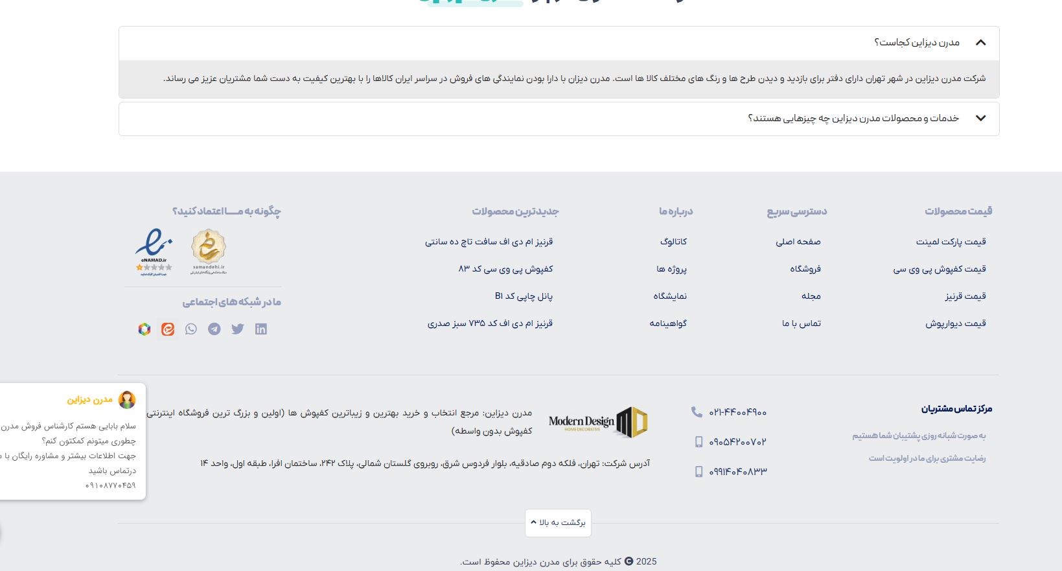Open 'قرنیز ام دی اف سافت تاج ده سانتی' product
This screenshot has height=571, width=1062.
tap(489, 242)
